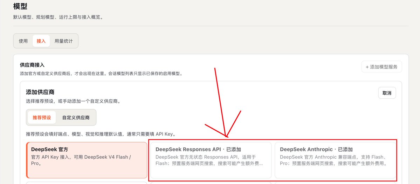Select DeepSeek Anthropic preset card
This screenshot has height=184, width=420.
[x=335, y=160]
